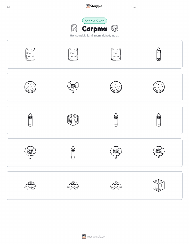
Task: Pick the wooden cube in the third row
Action: tap(73, 120)
